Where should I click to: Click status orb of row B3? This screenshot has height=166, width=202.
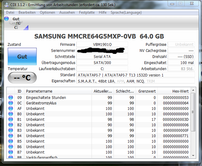pyautogui.click(x=11, y=130)
